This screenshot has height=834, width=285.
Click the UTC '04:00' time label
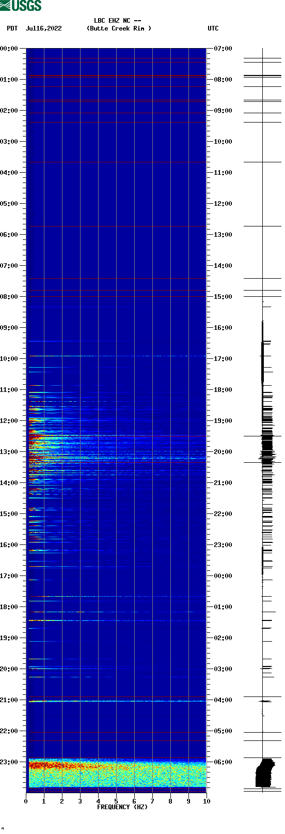223,700
